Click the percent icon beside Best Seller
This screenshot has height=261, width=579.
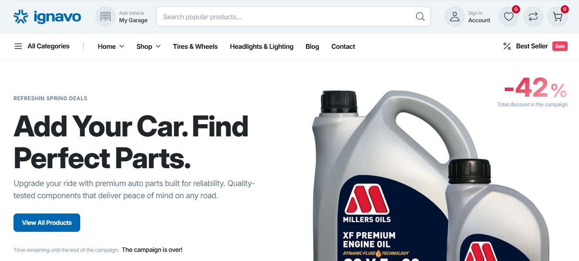(507, 46)
